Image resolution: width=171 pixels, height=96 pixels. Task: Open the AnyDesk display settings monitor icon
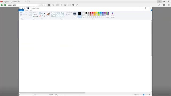coord(69,5)
